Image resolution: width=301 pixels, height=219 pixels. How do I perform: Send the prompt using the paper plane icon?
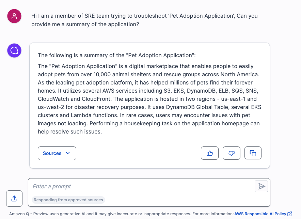click(x=261, y=186)
